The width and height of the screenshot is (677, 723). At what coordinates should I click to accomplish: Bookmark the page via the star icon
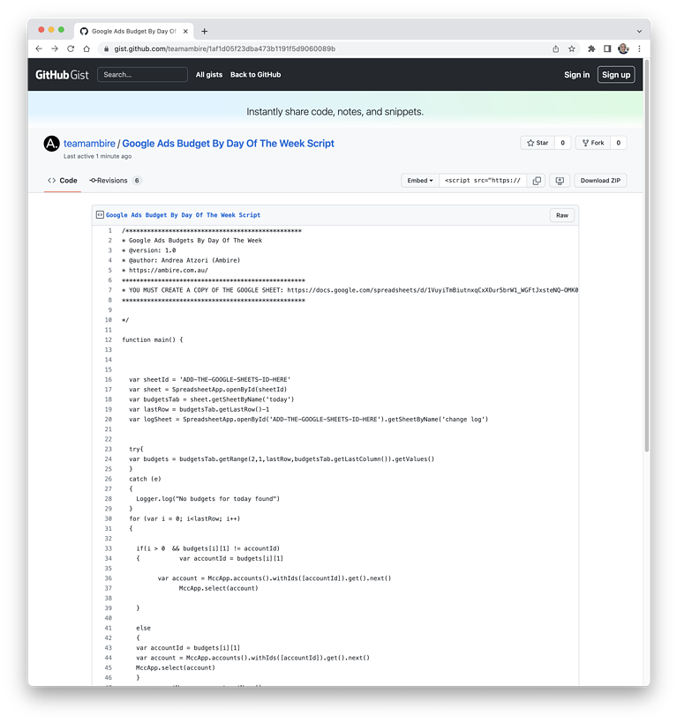click(571, 50)
